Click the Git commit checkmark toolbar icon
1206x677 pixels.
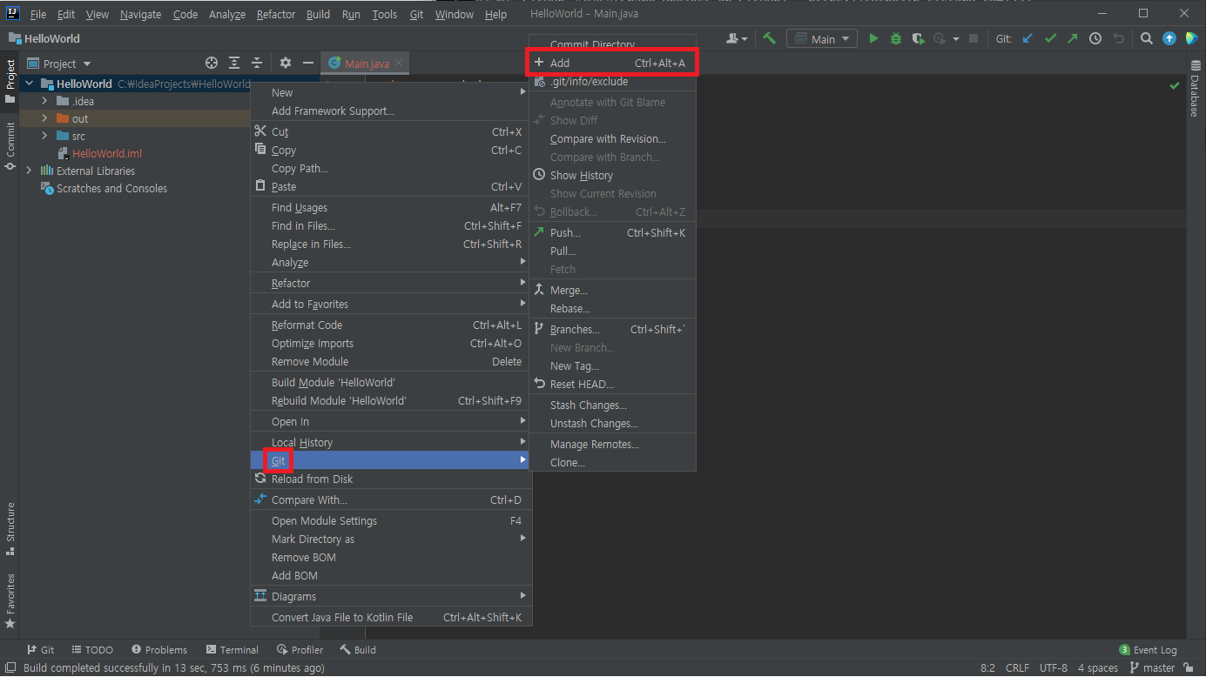click(1050, 38)
